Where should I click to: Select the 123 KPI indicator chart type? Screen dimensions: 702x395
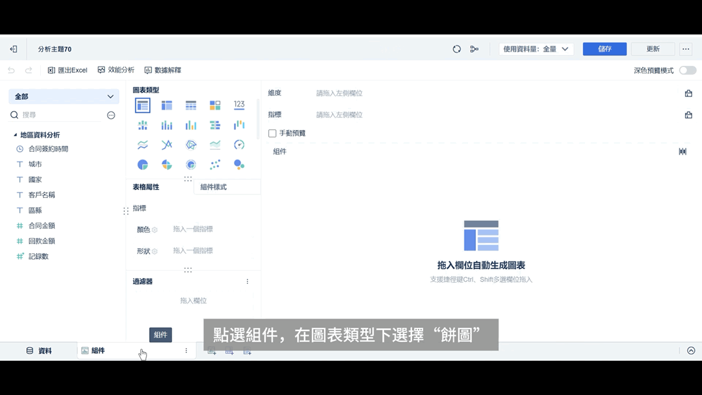[239, 105]
